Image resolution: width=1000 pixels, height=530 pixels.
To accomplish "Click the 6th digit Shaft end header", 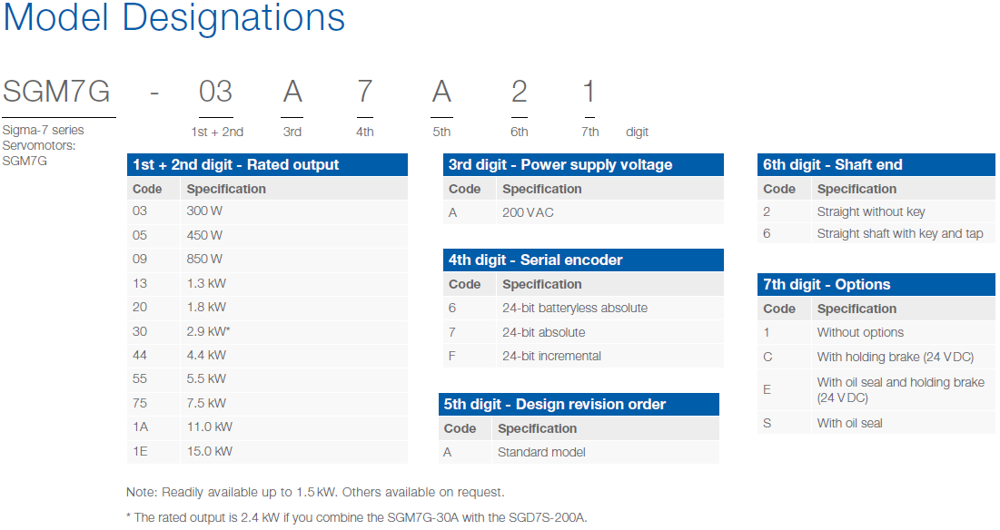I will pos(876,164).
